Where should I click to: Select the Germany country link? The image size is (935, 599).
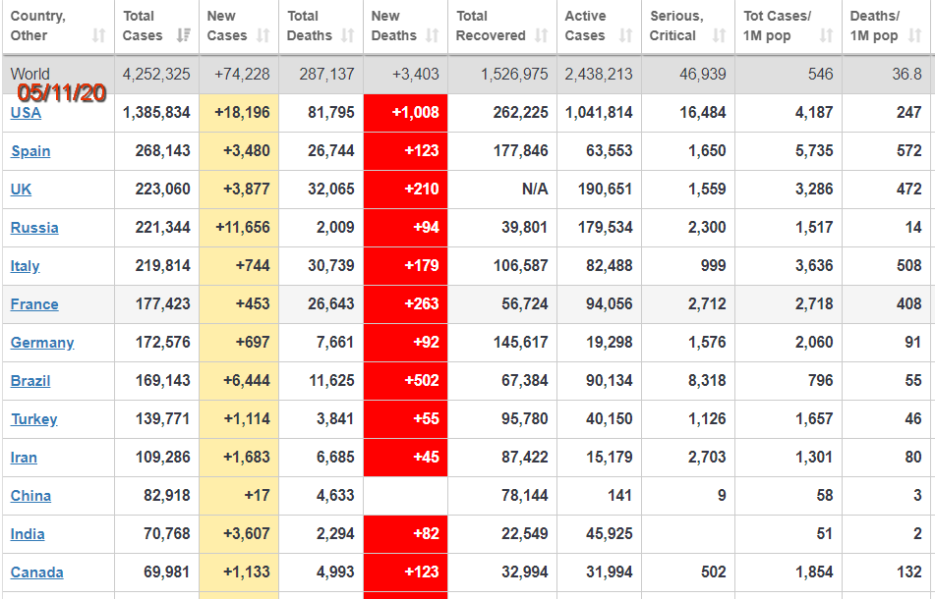pyautogui.click(x=42, y=343)
